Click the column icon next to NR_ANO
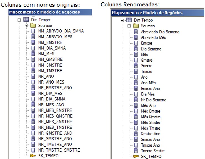The image size is (205, 159). pyautogui.click(x=33, y=76)
